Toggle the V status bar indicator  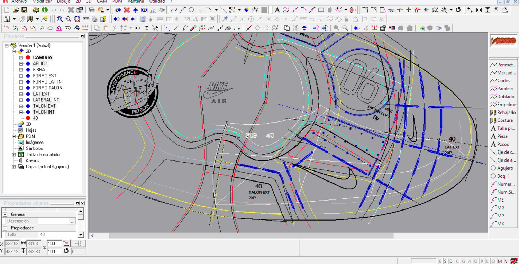[x=506, y=261]
